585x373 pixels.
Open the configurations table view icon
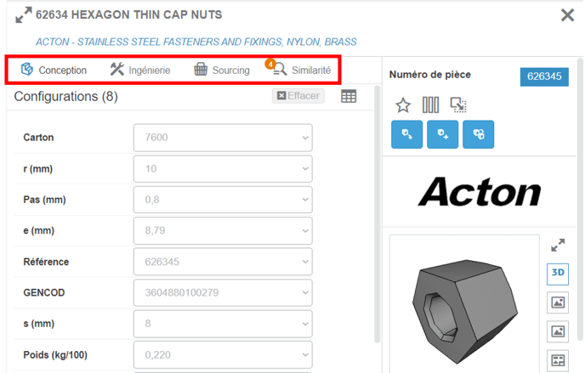coord(349,96)
